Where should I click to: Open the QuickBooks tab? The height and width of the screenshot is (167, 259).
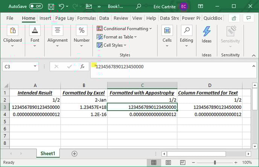click(213, 18)
